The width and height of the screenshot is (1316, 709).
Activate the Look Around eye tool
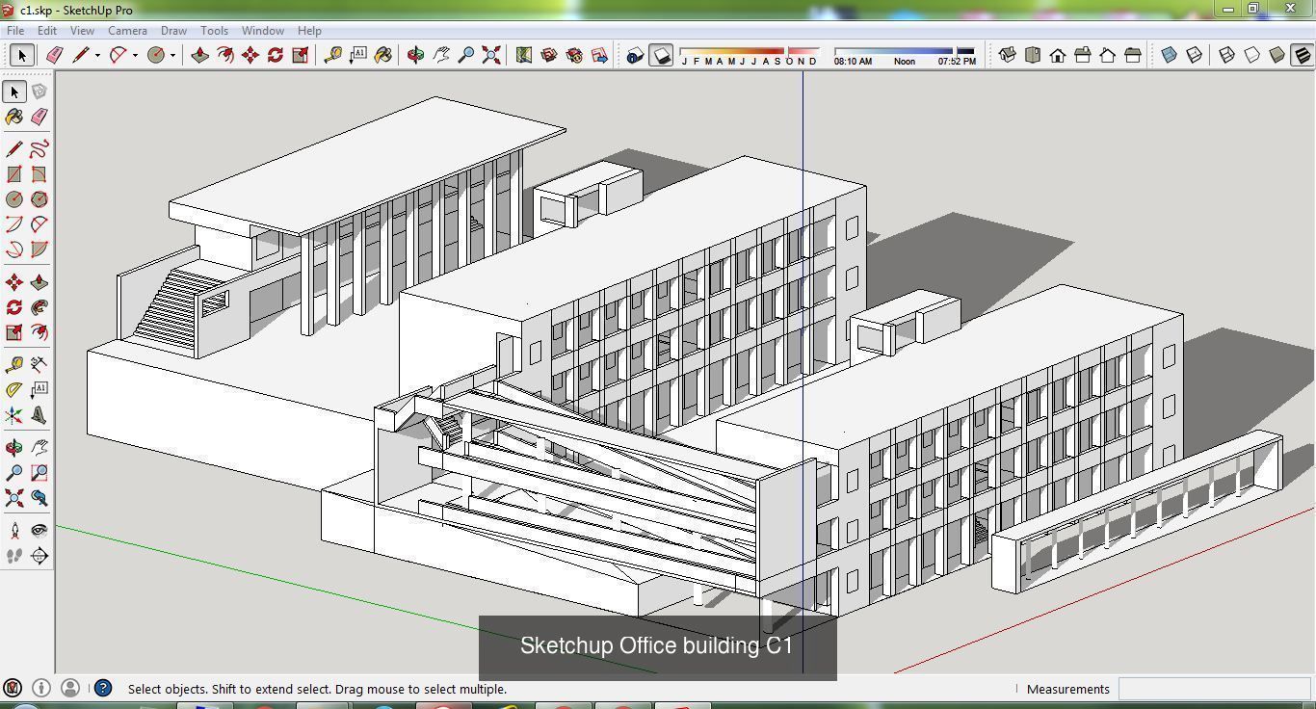(x=39, y=531)
